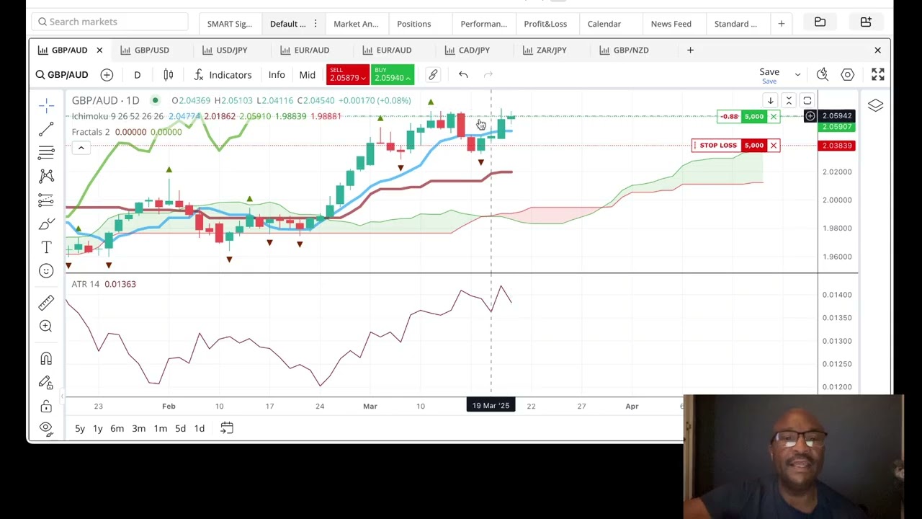
Task: Select the crosshair cursor tool
Action: point(46,106)
